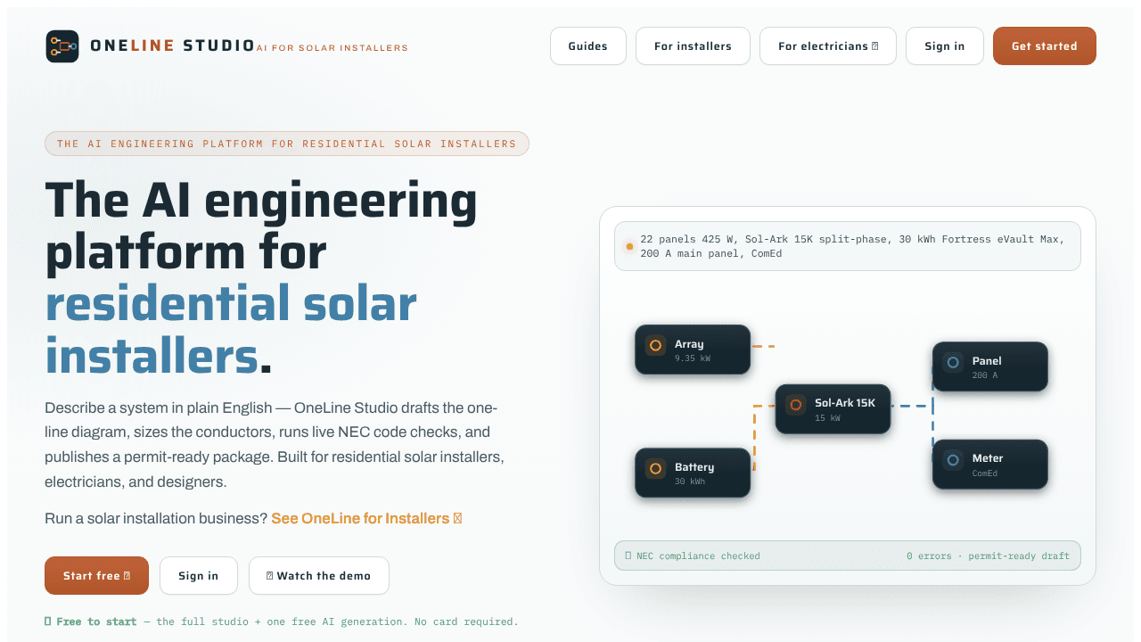
Task: Select the Sol-Ark 15K inverter node card
Action: [x=833, y=409]
